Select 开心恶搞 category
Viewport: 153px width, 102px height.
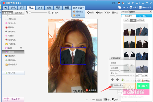pos(10,32)
